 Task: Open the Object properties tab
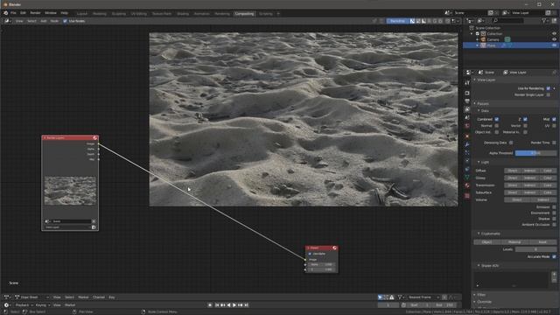[467, 136]
